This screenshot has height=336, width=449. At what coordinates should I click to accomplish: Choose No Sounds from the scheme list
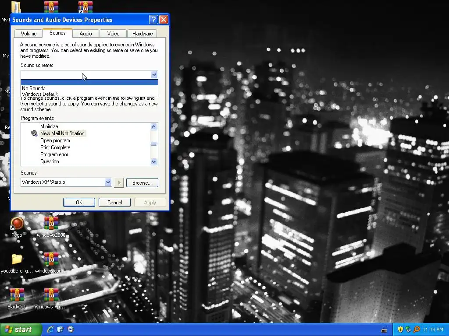[89, 88]
